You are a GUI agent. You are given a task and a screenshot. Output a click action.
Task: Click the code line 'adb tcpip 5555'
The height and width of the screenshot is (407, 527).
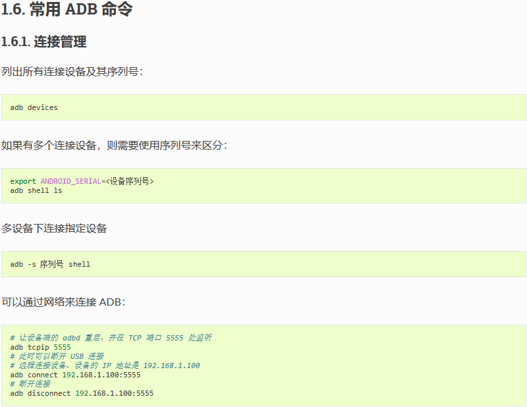[41, 347]
